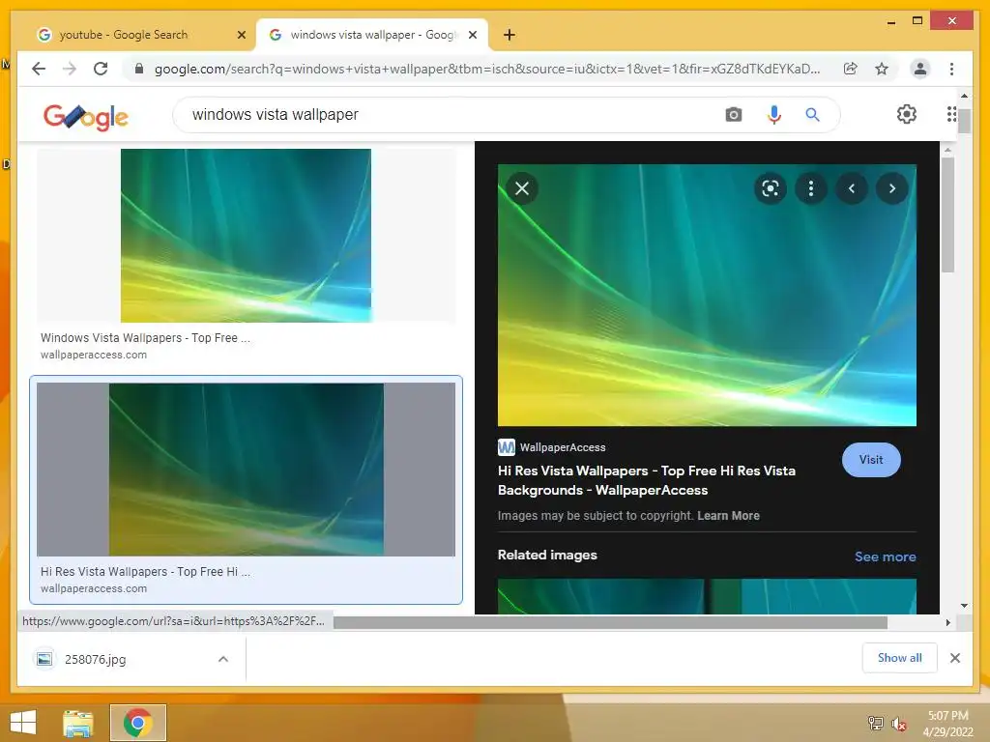Close the youtube - Google Search tab

[x=241, y=35]
